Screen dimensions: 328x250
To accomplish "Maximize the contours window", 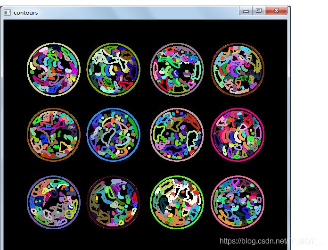I will [259, 10].
